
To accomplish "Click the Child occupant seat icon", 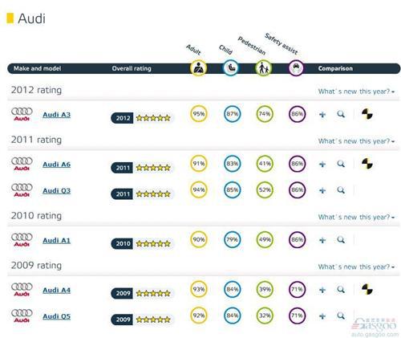I will point(231,68).
